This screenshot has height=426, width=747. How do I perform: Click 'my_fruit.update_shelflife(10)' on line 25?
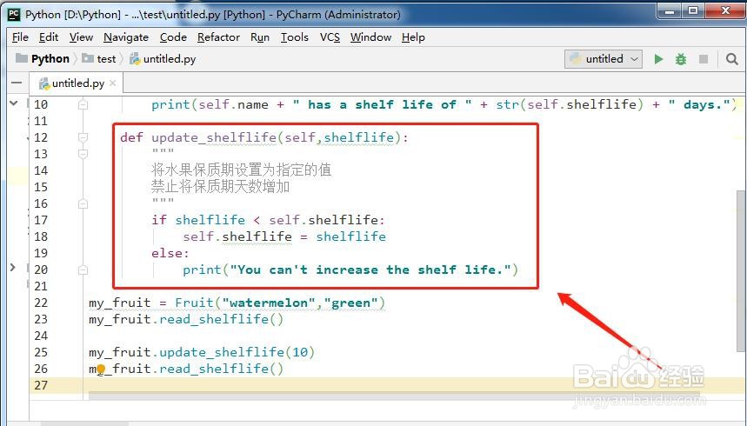point(202,353)
